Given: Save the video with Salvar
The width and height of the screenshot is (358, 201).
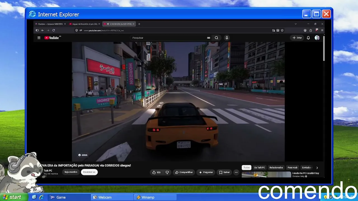Looking at the screenshot, I should click(224, 172).
